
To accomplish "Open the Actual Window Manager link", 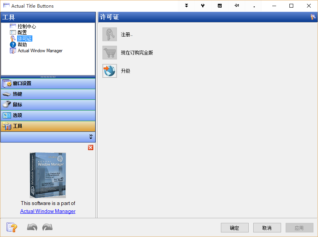I will [x=48, y=211].
